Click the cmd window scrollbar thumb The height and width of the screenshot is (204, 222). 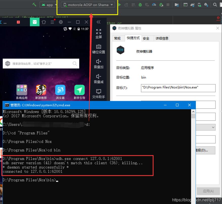pyautogui.click(x=193, y=116)
